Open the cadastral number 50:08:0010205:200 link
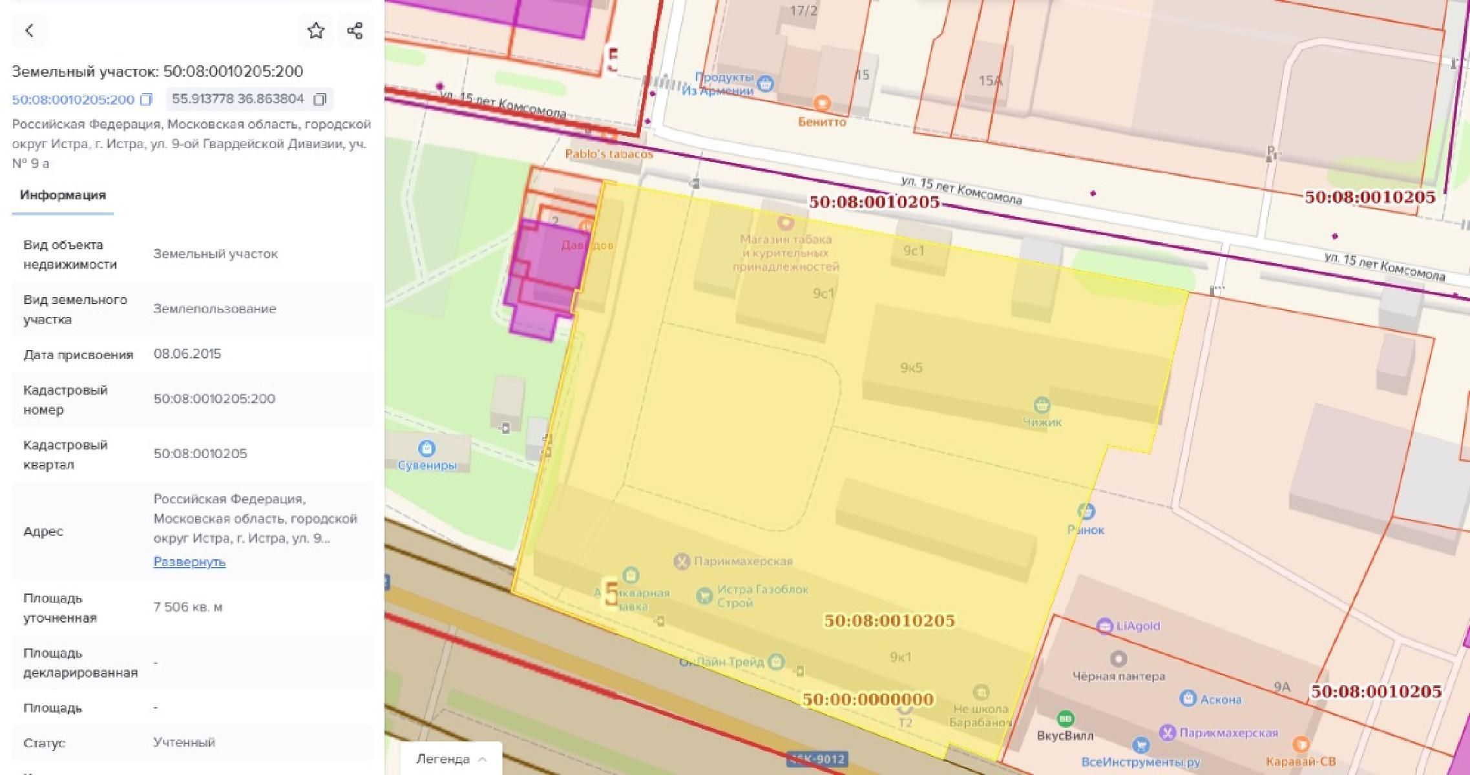 coord(73,99)
